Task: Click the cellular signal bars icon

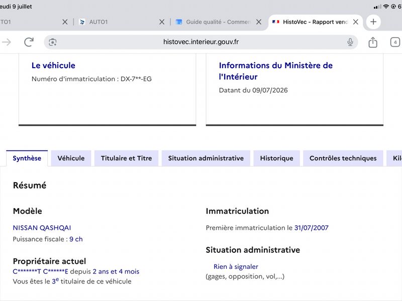Action: click(377, 7)
